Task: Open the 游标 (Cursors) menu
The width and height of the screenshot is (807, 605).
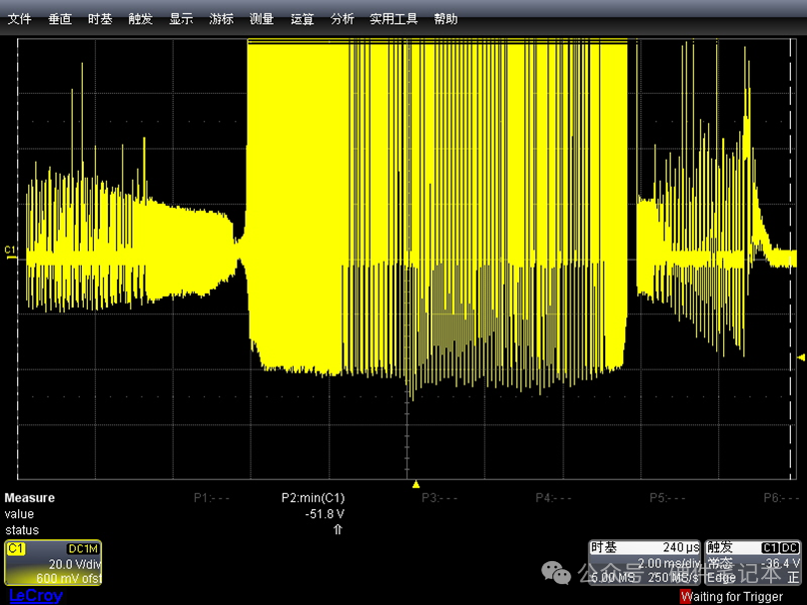Action: tap(222, 19)
